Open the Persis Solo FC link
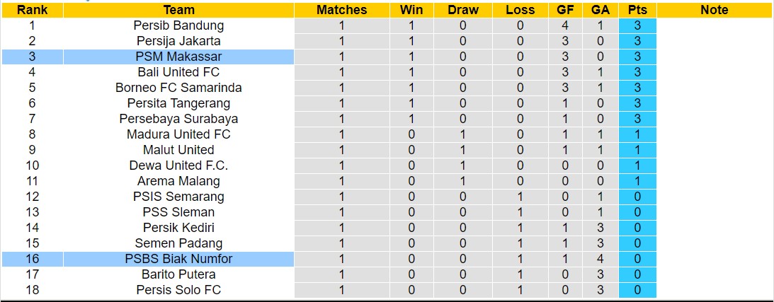Viewport: 774px width, 302px height. 178,290
